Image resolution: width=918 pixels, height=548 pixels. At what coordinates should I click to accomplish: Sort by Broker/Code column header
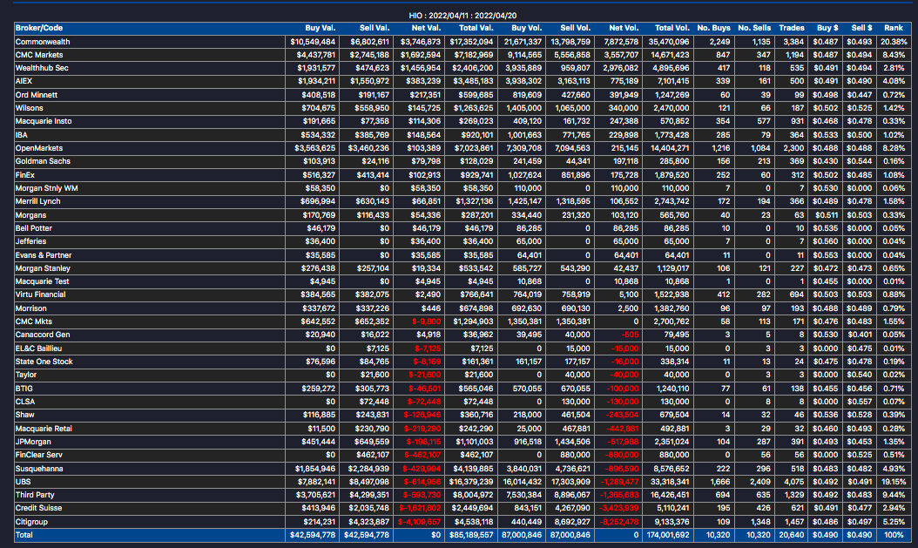(38, 28)
